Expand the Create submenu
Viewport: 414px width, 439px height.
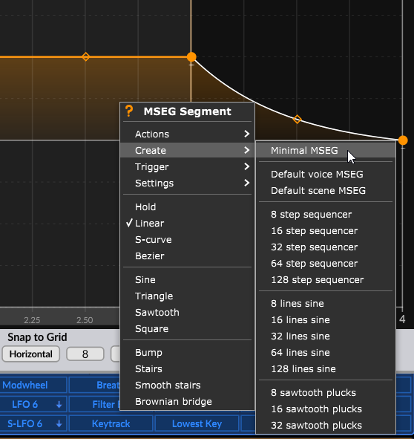[x=187, y=150]
